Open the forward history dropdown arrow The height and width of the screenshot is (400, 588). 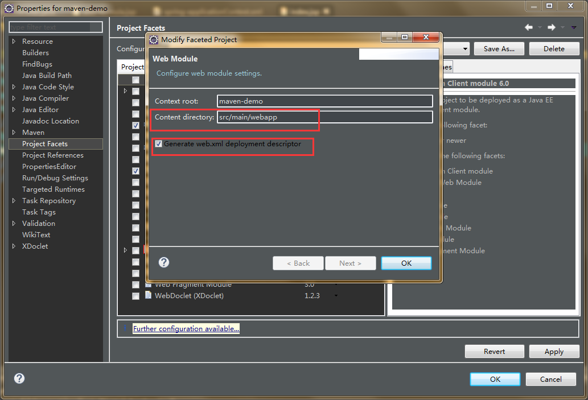562,27
